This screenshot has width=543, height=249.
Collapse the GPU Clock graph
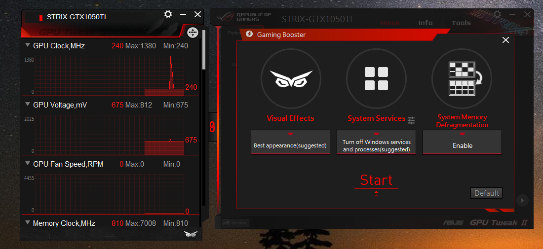point(28,45)
